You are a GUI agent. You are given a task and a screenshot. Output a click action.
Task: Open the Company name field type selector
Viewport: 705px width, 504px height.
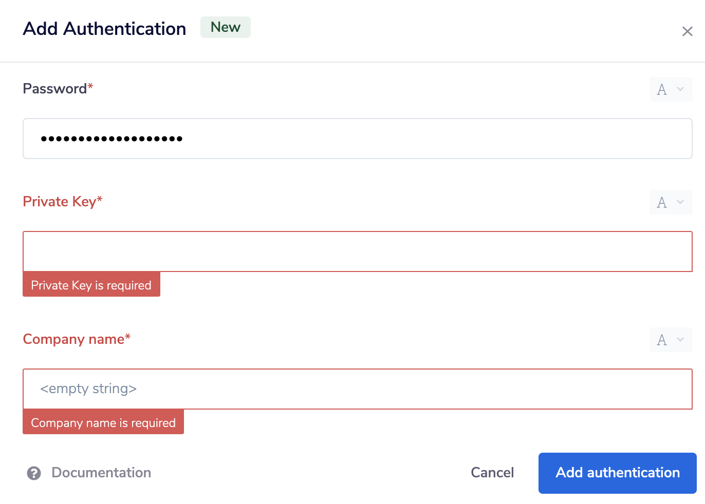coord(671,340)
